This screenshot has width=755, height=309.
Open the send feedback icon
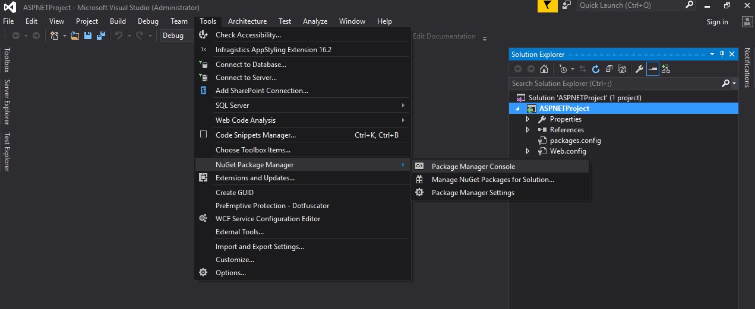(x=567, y=5)
